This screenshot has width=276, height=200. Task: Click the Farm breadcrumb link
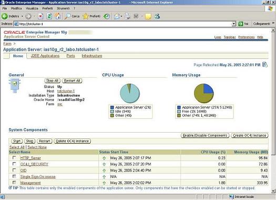[x=7, y=44]
